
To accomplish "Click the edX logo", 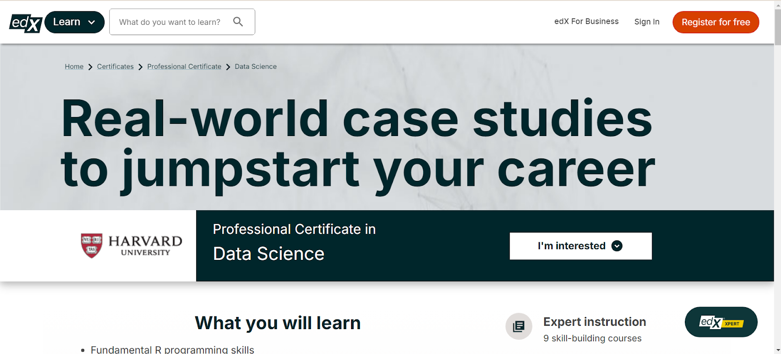I will (x=26, y=22).
